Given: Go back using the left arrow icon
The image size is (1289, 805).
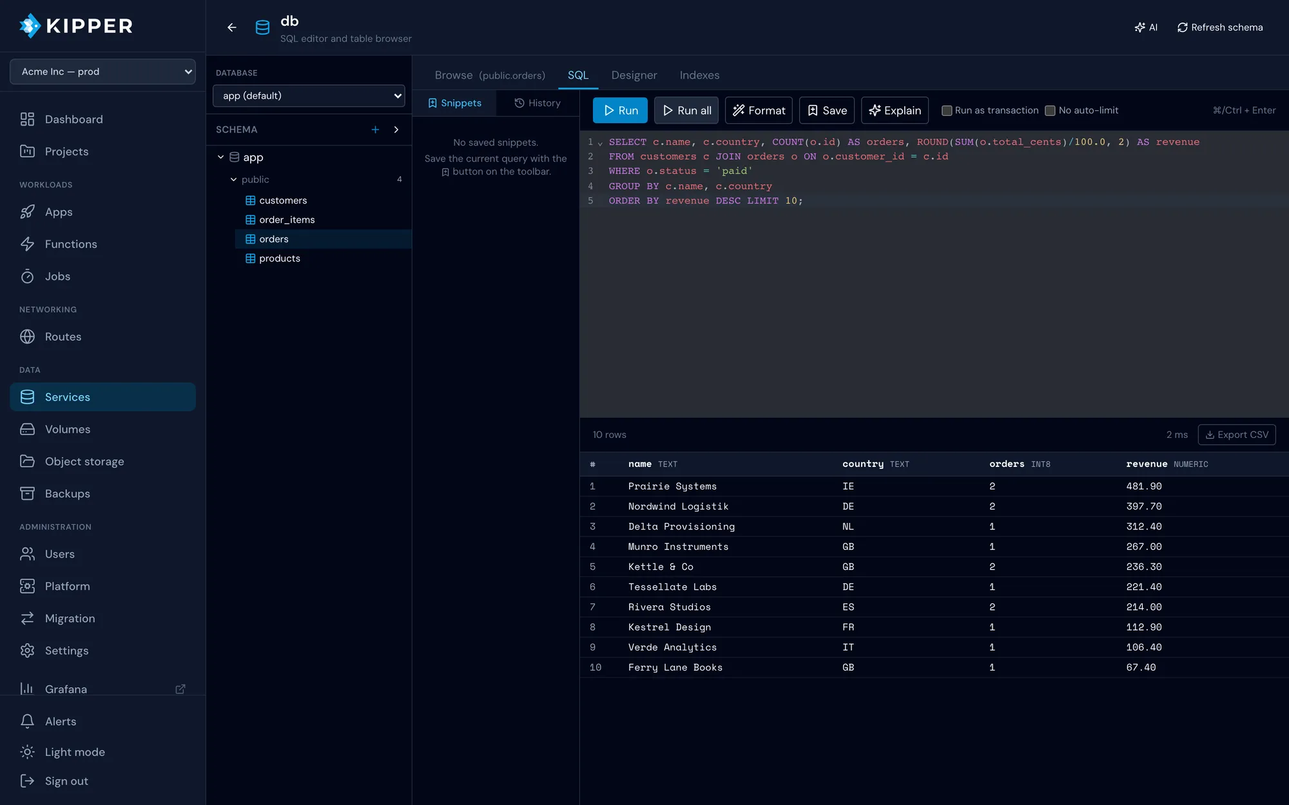Looking at the screenshot, I should point(232,27).
